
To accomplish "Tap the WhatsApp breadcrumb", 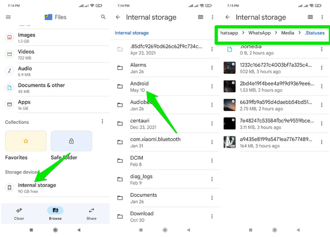I will pos(259,33).
